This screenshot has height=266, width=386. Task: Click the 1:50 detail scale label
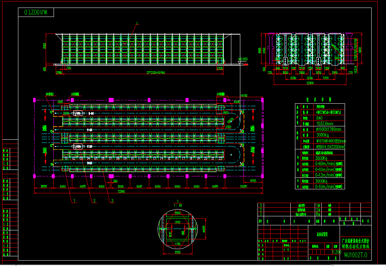(x=178, y=206)
